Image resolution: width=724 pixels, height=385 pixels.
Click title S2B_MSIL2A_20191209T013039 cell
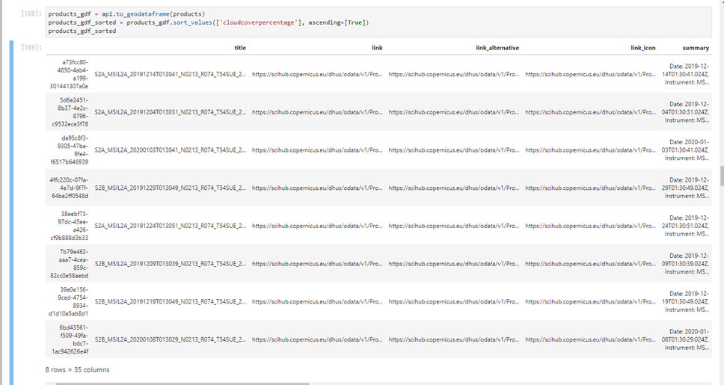171,263
